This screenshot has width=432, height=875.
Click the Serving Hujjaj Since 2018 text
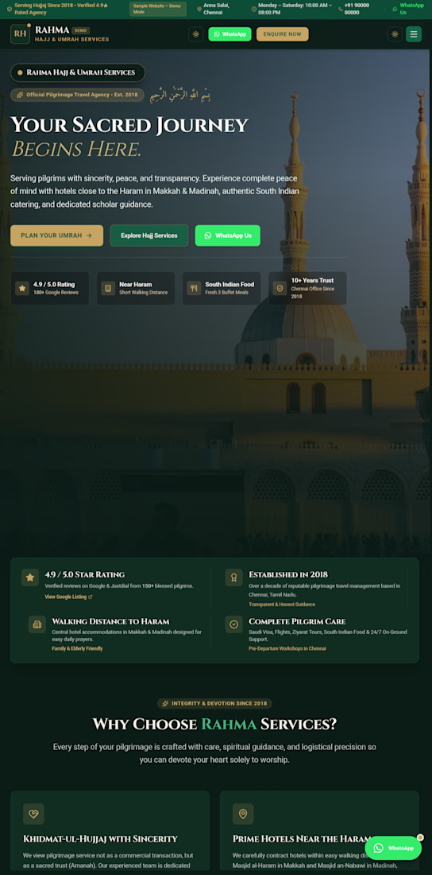pyautogui.click(x=61, y=9)
